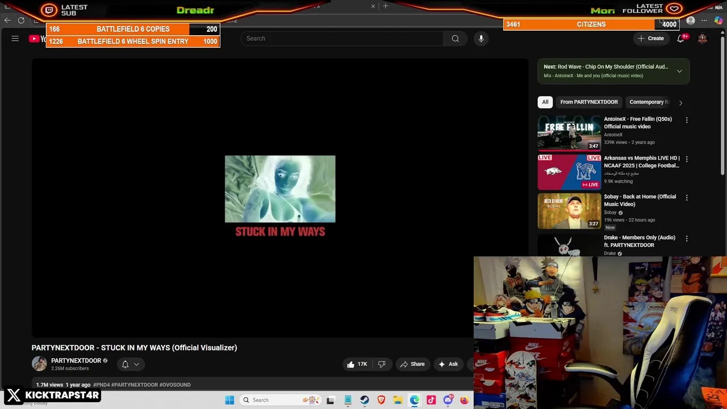
Task: Open $obay Back at Home video title
Action: coord(640,201)
